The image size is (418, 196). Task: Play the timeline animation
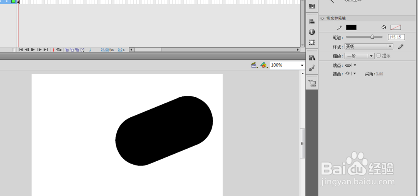pos(33,50)
